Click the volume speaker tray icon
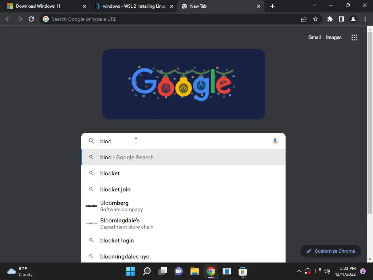Image resolution: width=373 pixels, height=280 pixels. tap(327, 271)
